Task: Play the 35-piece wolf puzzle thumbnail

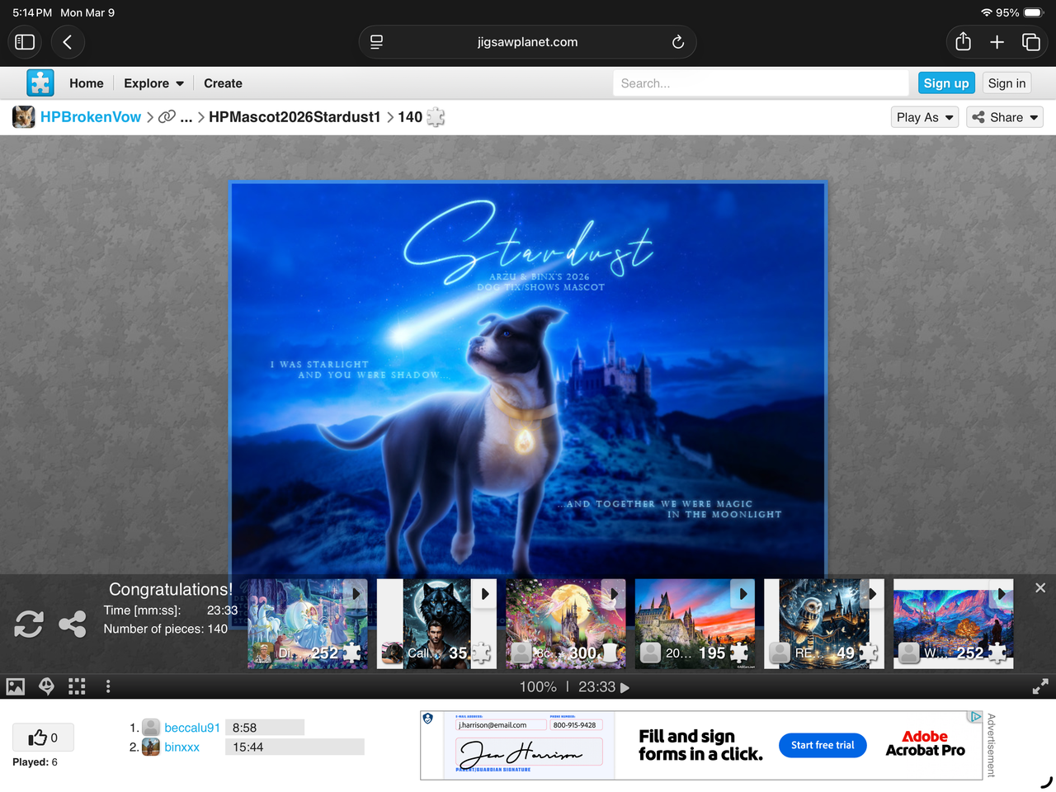Action: [436, 624]
